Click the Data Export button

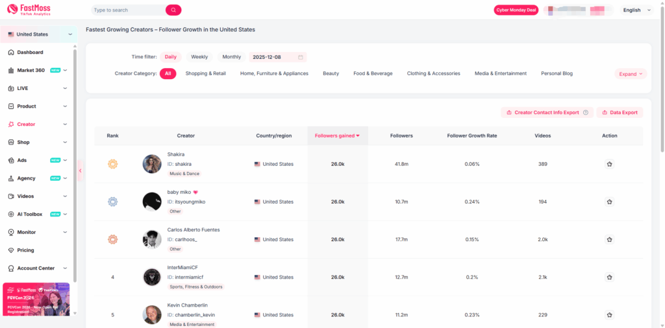click(x=620, y=113)
